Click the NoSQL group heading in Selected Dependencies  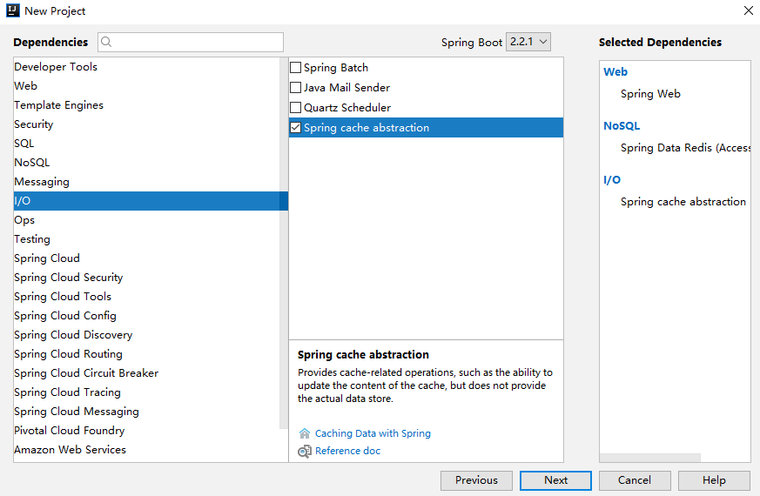click(622, 126)
